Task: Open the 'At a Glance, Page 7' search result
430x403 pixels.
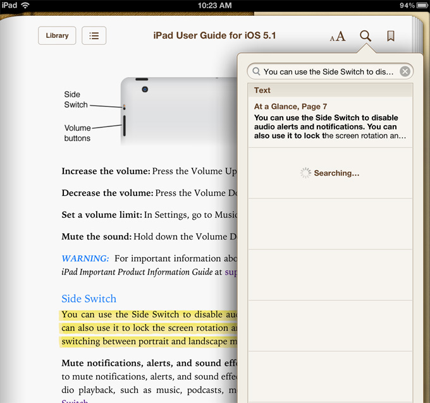Action: point(330,122)
